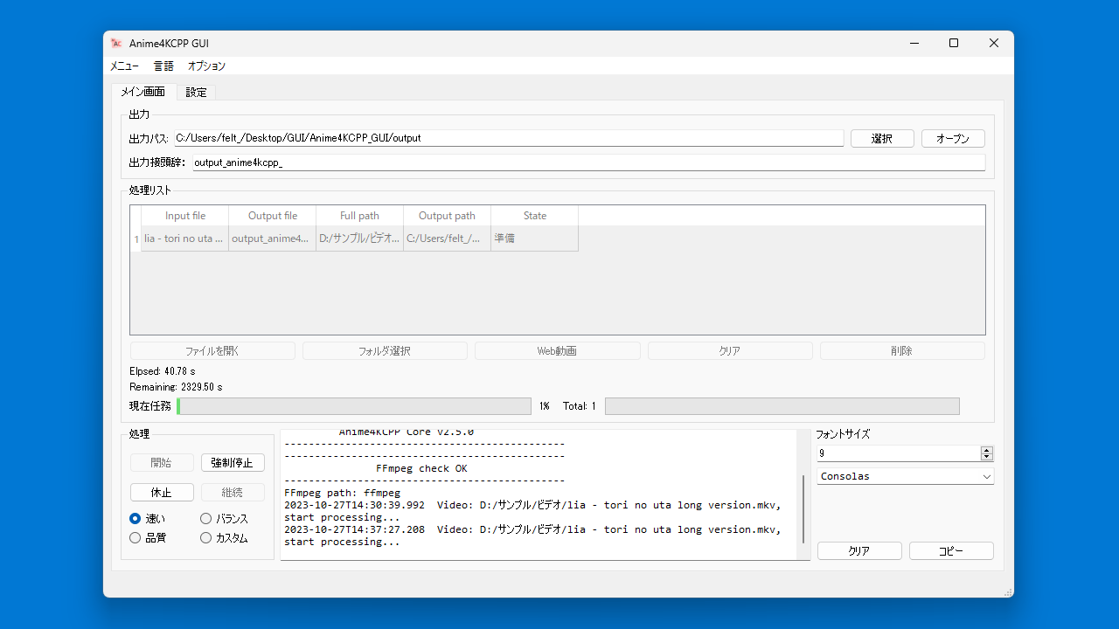Image resolution: width=1119 pixels, height=629 pixels.
Task: Click row number 1 header
Action: click(x=136, y=238)
